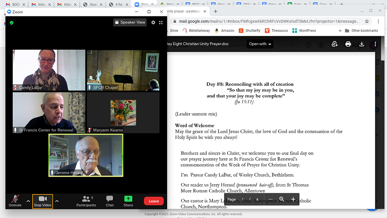Minimize the Zoom window
The image size is (387, 218).
click(136, 12)
